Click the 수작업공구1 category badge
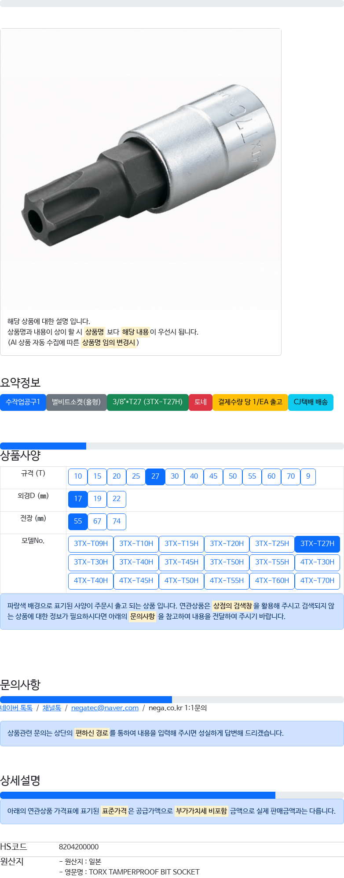Image resolution: width=344 pixels, height=878 pixels. click(23, 402)
